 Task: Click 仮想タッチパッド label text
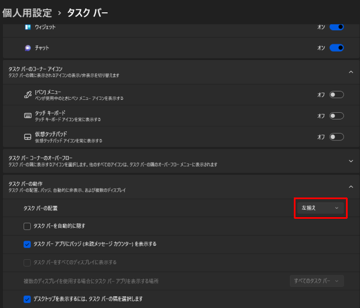coord(50,134)
